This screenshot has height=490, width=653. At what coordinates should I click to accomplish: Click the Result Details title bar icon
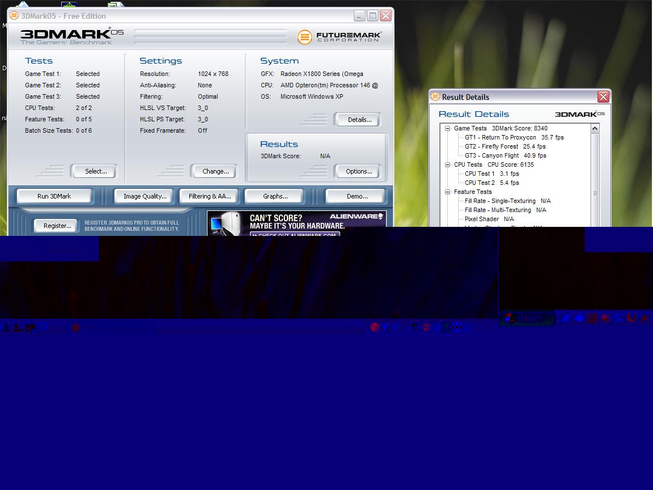[435, 96]
